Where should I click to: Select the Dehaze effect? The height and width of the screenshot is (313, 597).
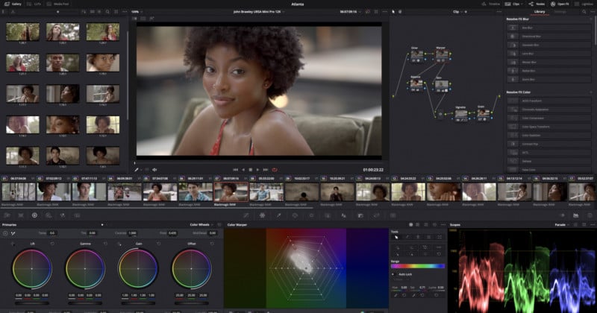548,161
